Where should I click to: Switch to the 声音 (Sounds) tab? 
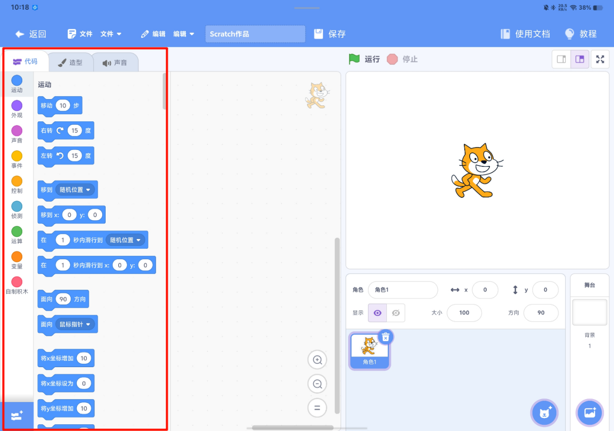[x=116, y=61]
